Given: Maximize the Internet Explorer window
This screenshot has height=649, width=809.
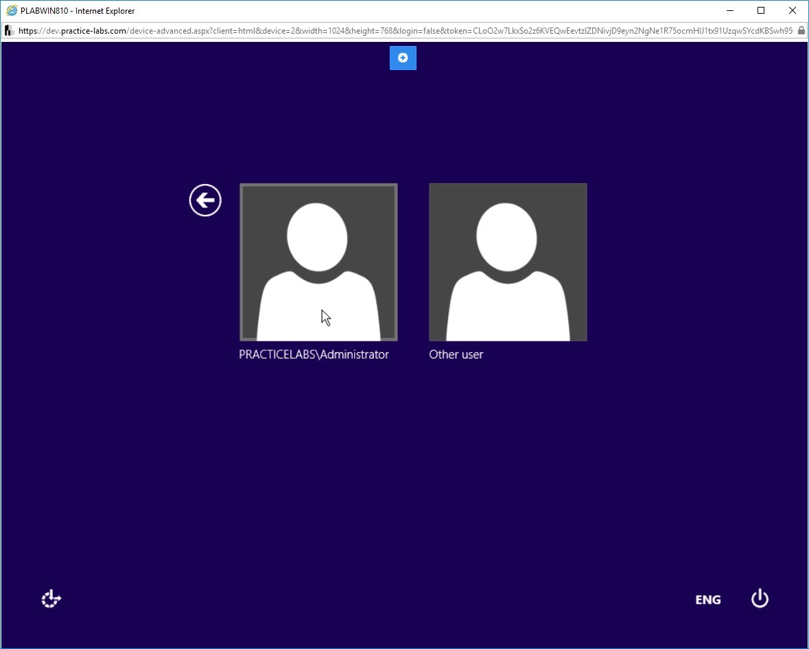Looking at the screenshot, I should [761, 11].
